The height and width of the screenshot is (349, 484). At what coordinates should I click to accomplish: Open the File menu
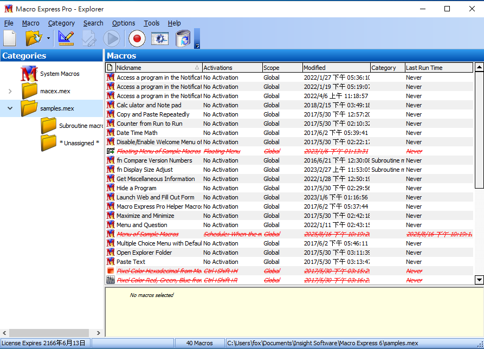9,23
